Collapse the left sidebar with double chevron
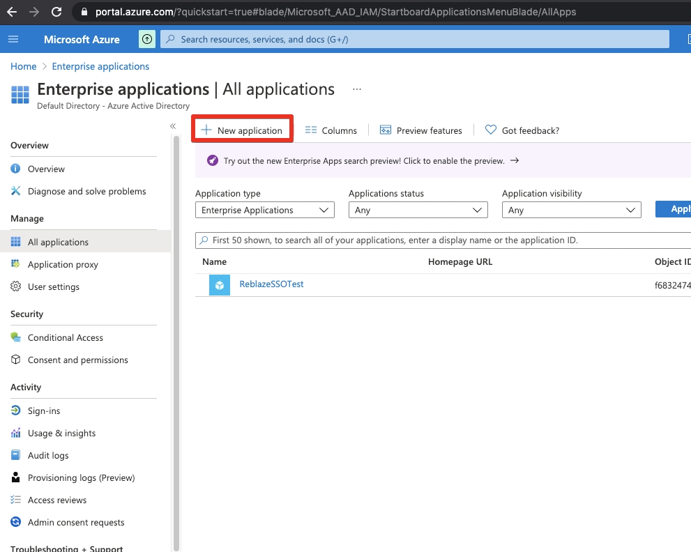 pos(173,126)
